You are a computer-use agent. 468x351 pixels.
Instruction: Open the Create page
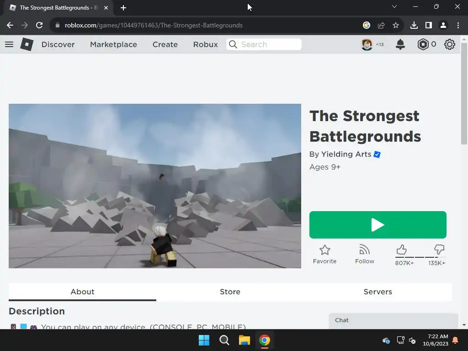[x=165, y=44]
